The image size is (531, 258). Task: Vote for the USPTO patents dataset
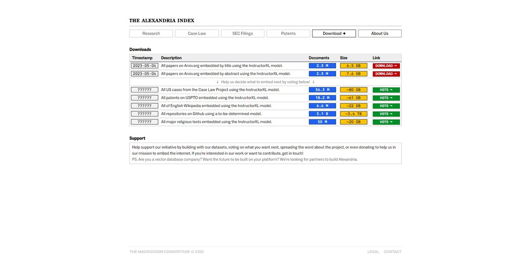(385, 97)
